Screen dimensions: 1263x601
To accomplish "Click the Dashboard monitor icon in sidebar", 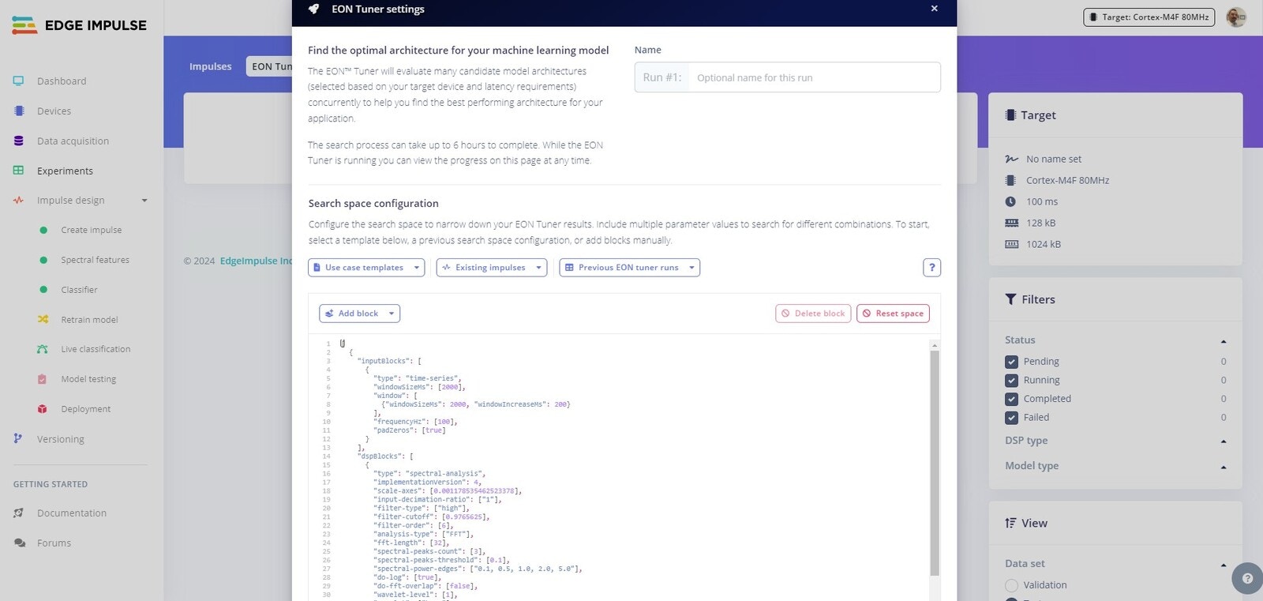I will [18, 81].
